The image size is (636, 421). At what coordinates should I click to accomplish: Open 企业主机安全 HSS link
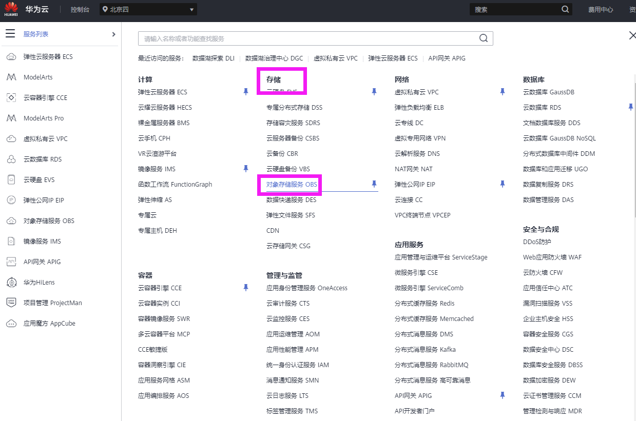click(x=548, y=319)
